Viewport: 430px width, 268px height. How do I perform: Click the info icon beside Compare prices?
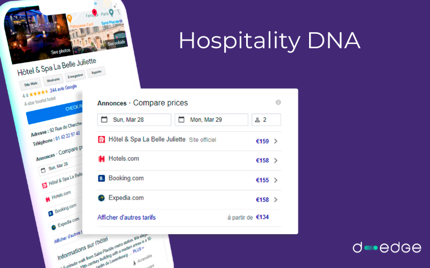click(278, 102)
